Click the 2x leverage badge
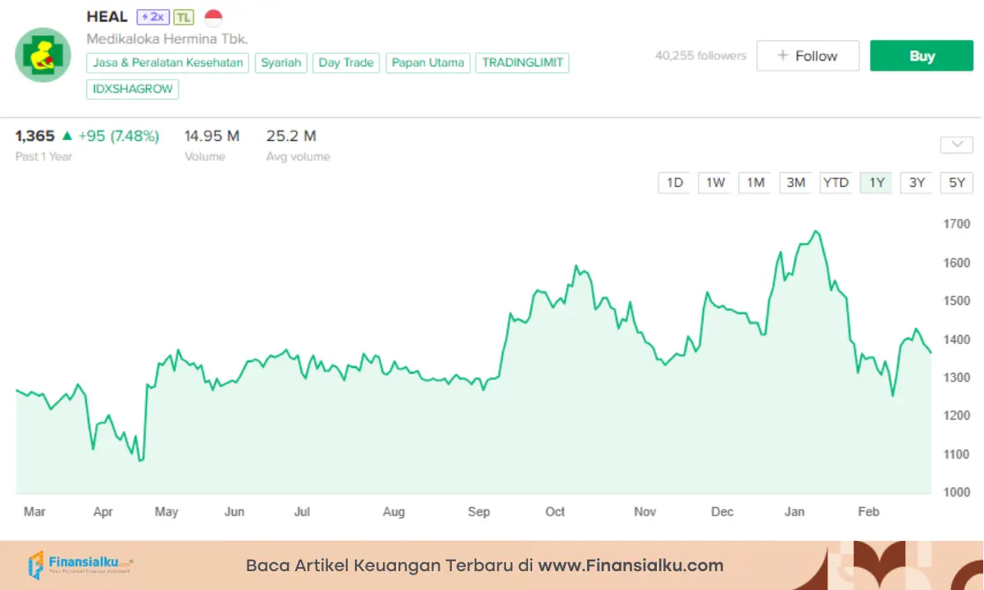984x590 pixels. coord(153,17)
